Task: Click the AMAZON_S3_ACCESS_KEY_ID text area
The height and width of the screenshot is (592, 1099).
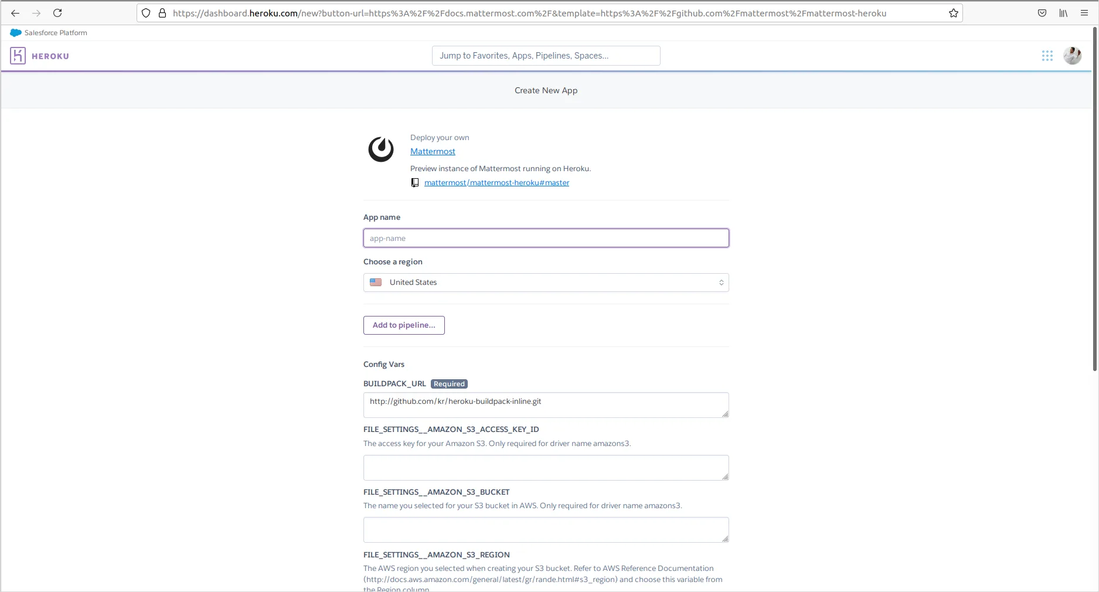Action: (x=546, y=468)
